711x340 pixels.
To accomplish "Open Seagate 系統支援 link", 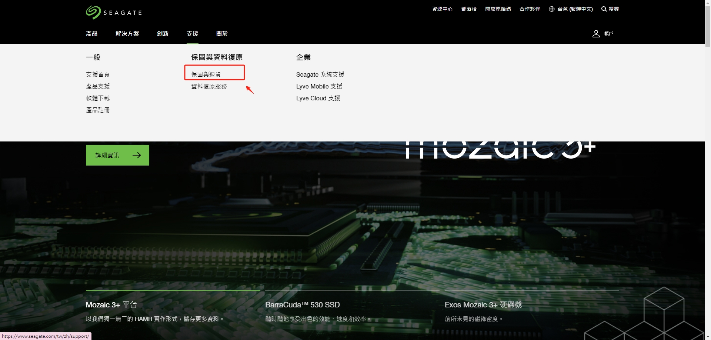I will point(320,74).
